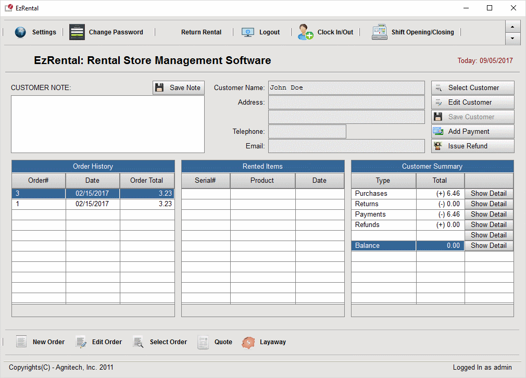Open the Quote icon in bottom toolbar

[x=203, y=342]
